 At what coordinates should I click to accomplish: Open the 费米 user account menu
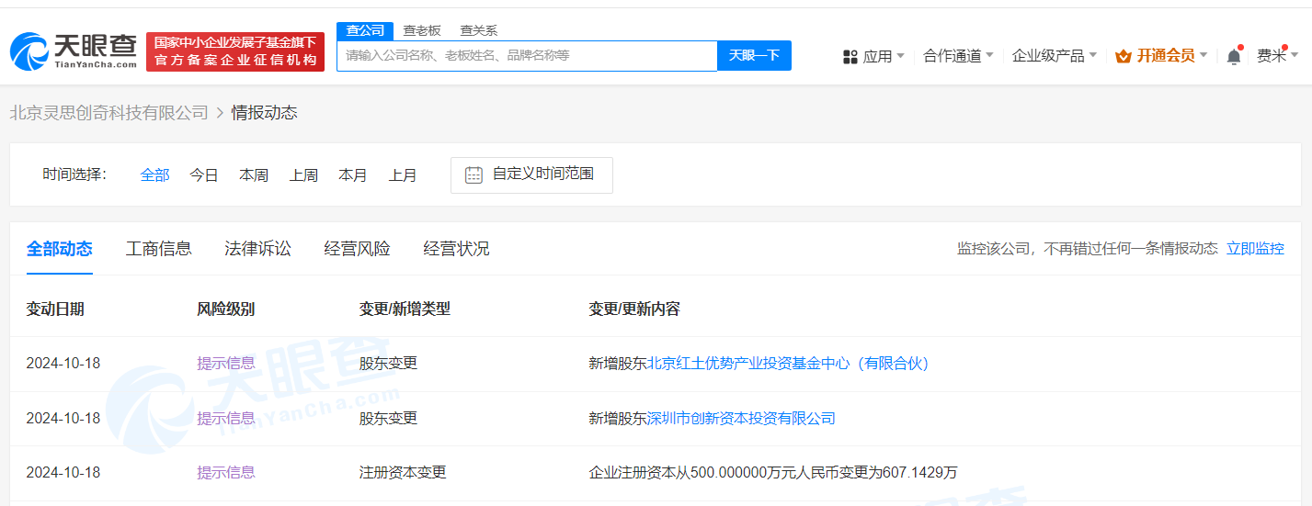(1278, 55)
